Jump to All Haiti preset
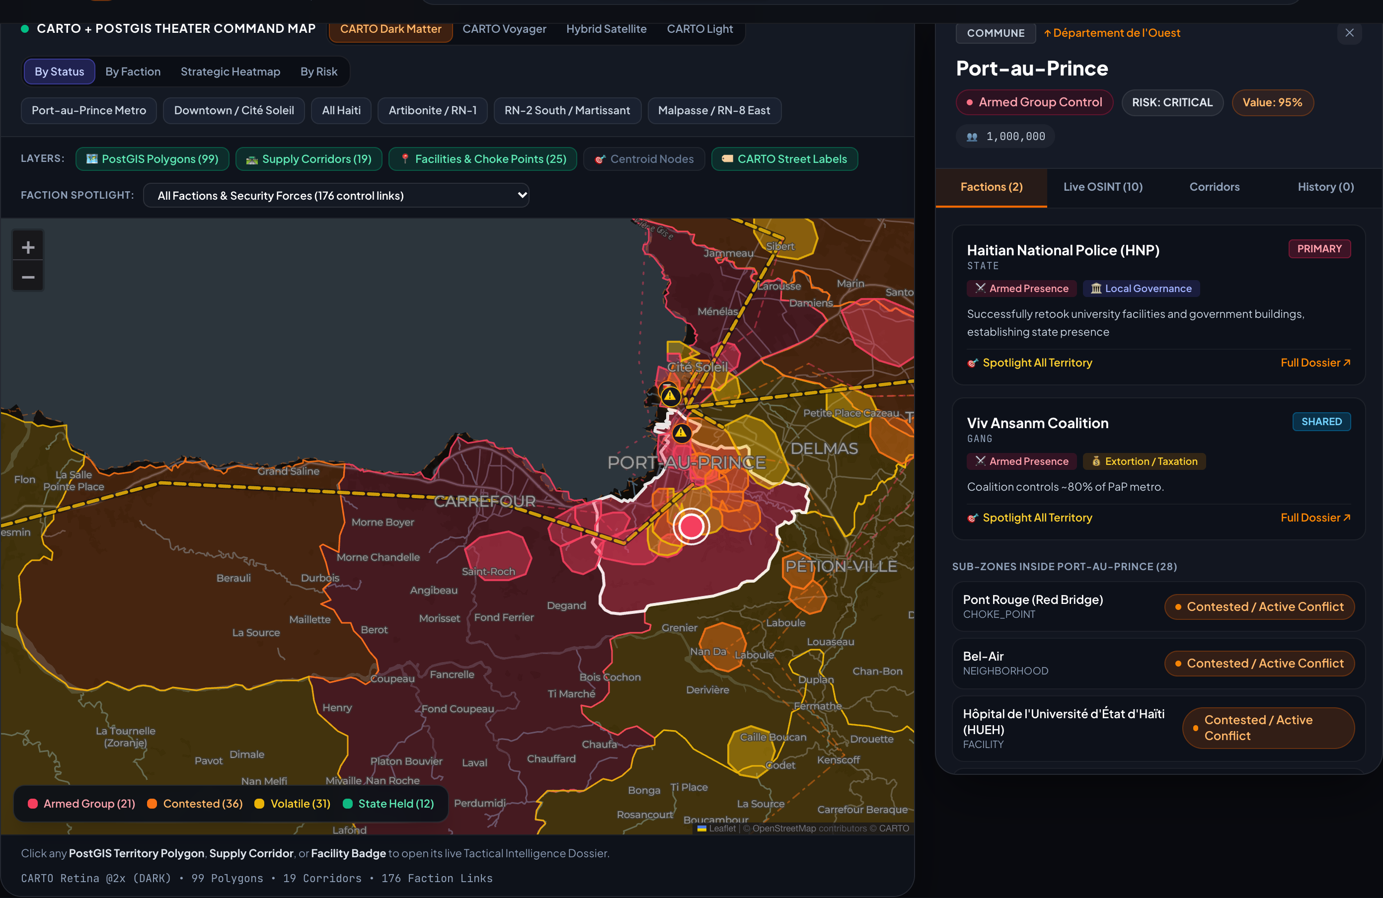The width and height of the screenshot is (1383, 898). 341,110
